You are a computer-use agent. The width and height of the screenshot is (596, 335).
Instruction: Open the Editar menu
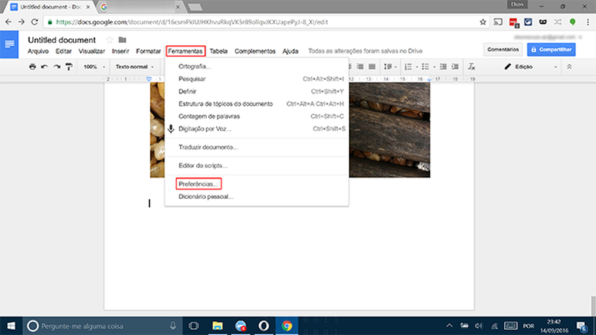(64, 51)
